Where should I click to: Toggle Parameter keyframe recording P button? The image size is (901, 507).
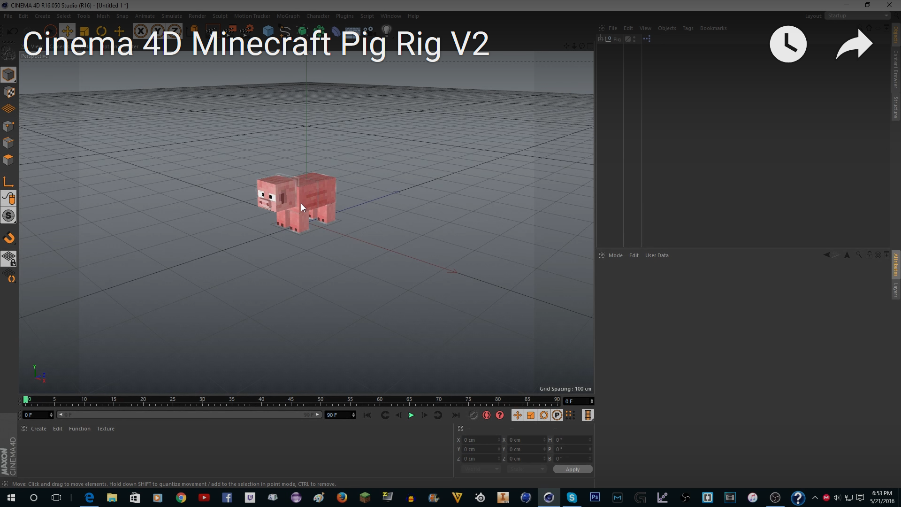557,415
